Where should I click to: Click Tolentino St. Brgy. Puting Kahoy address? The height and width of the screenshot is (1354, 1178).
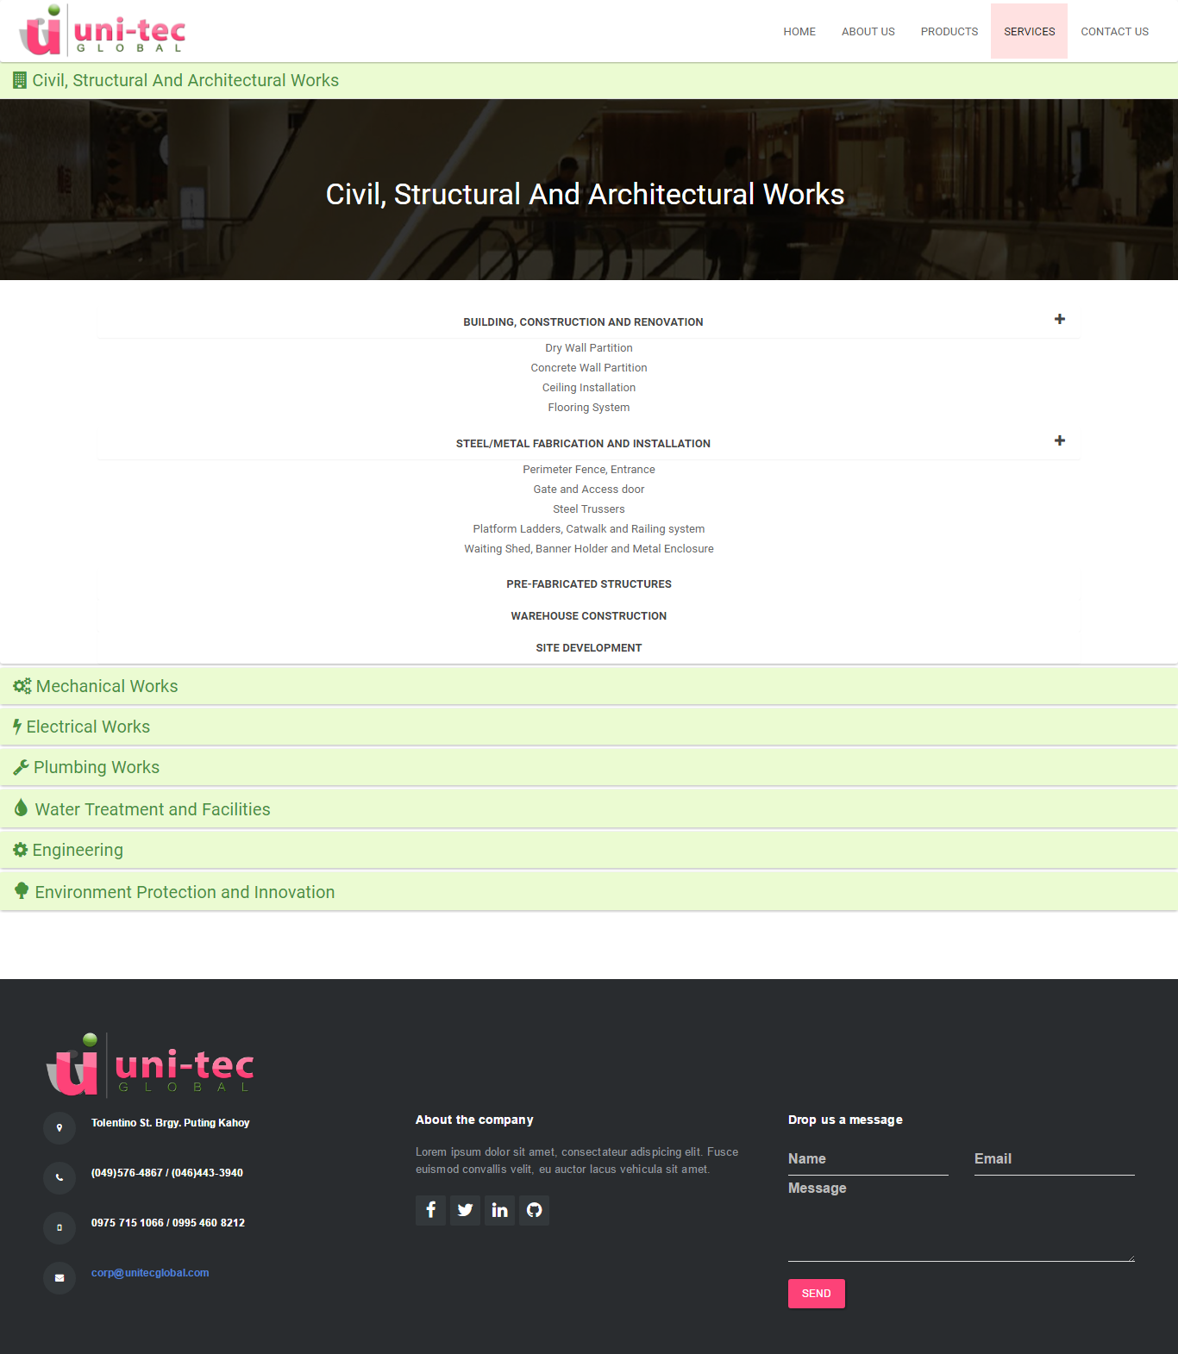171,1123
